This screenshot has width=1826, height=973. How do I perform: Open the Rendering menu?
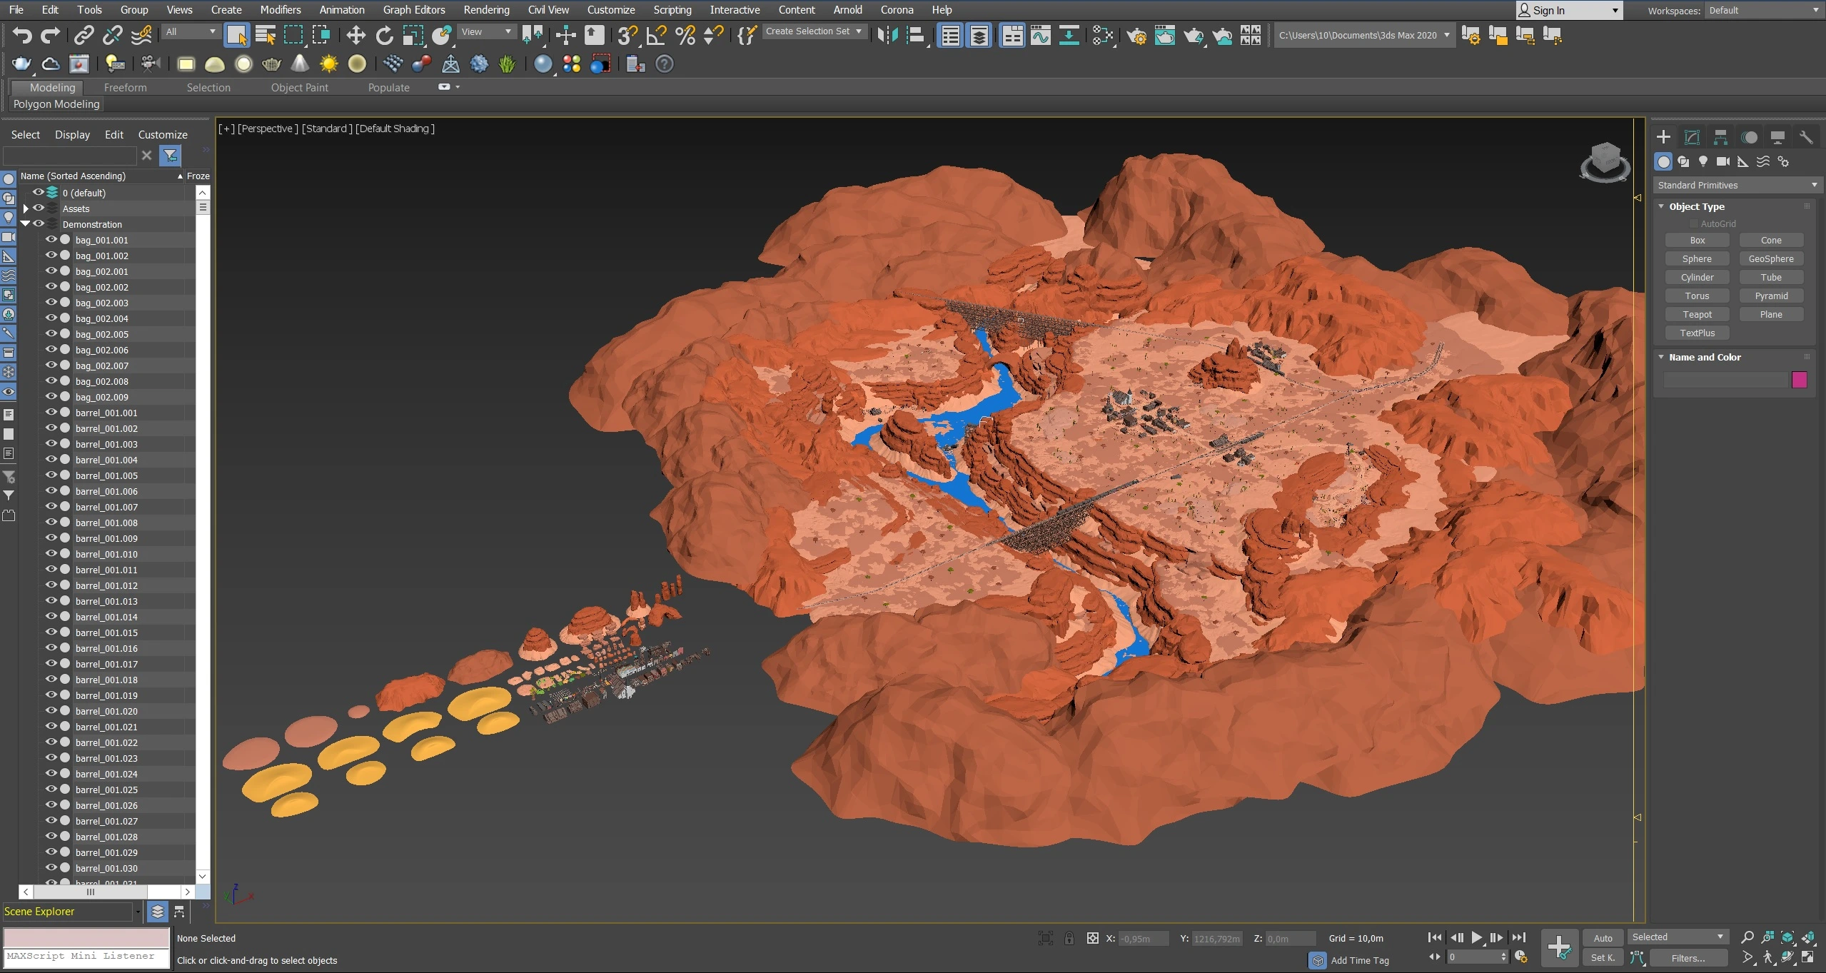[486, 10]
